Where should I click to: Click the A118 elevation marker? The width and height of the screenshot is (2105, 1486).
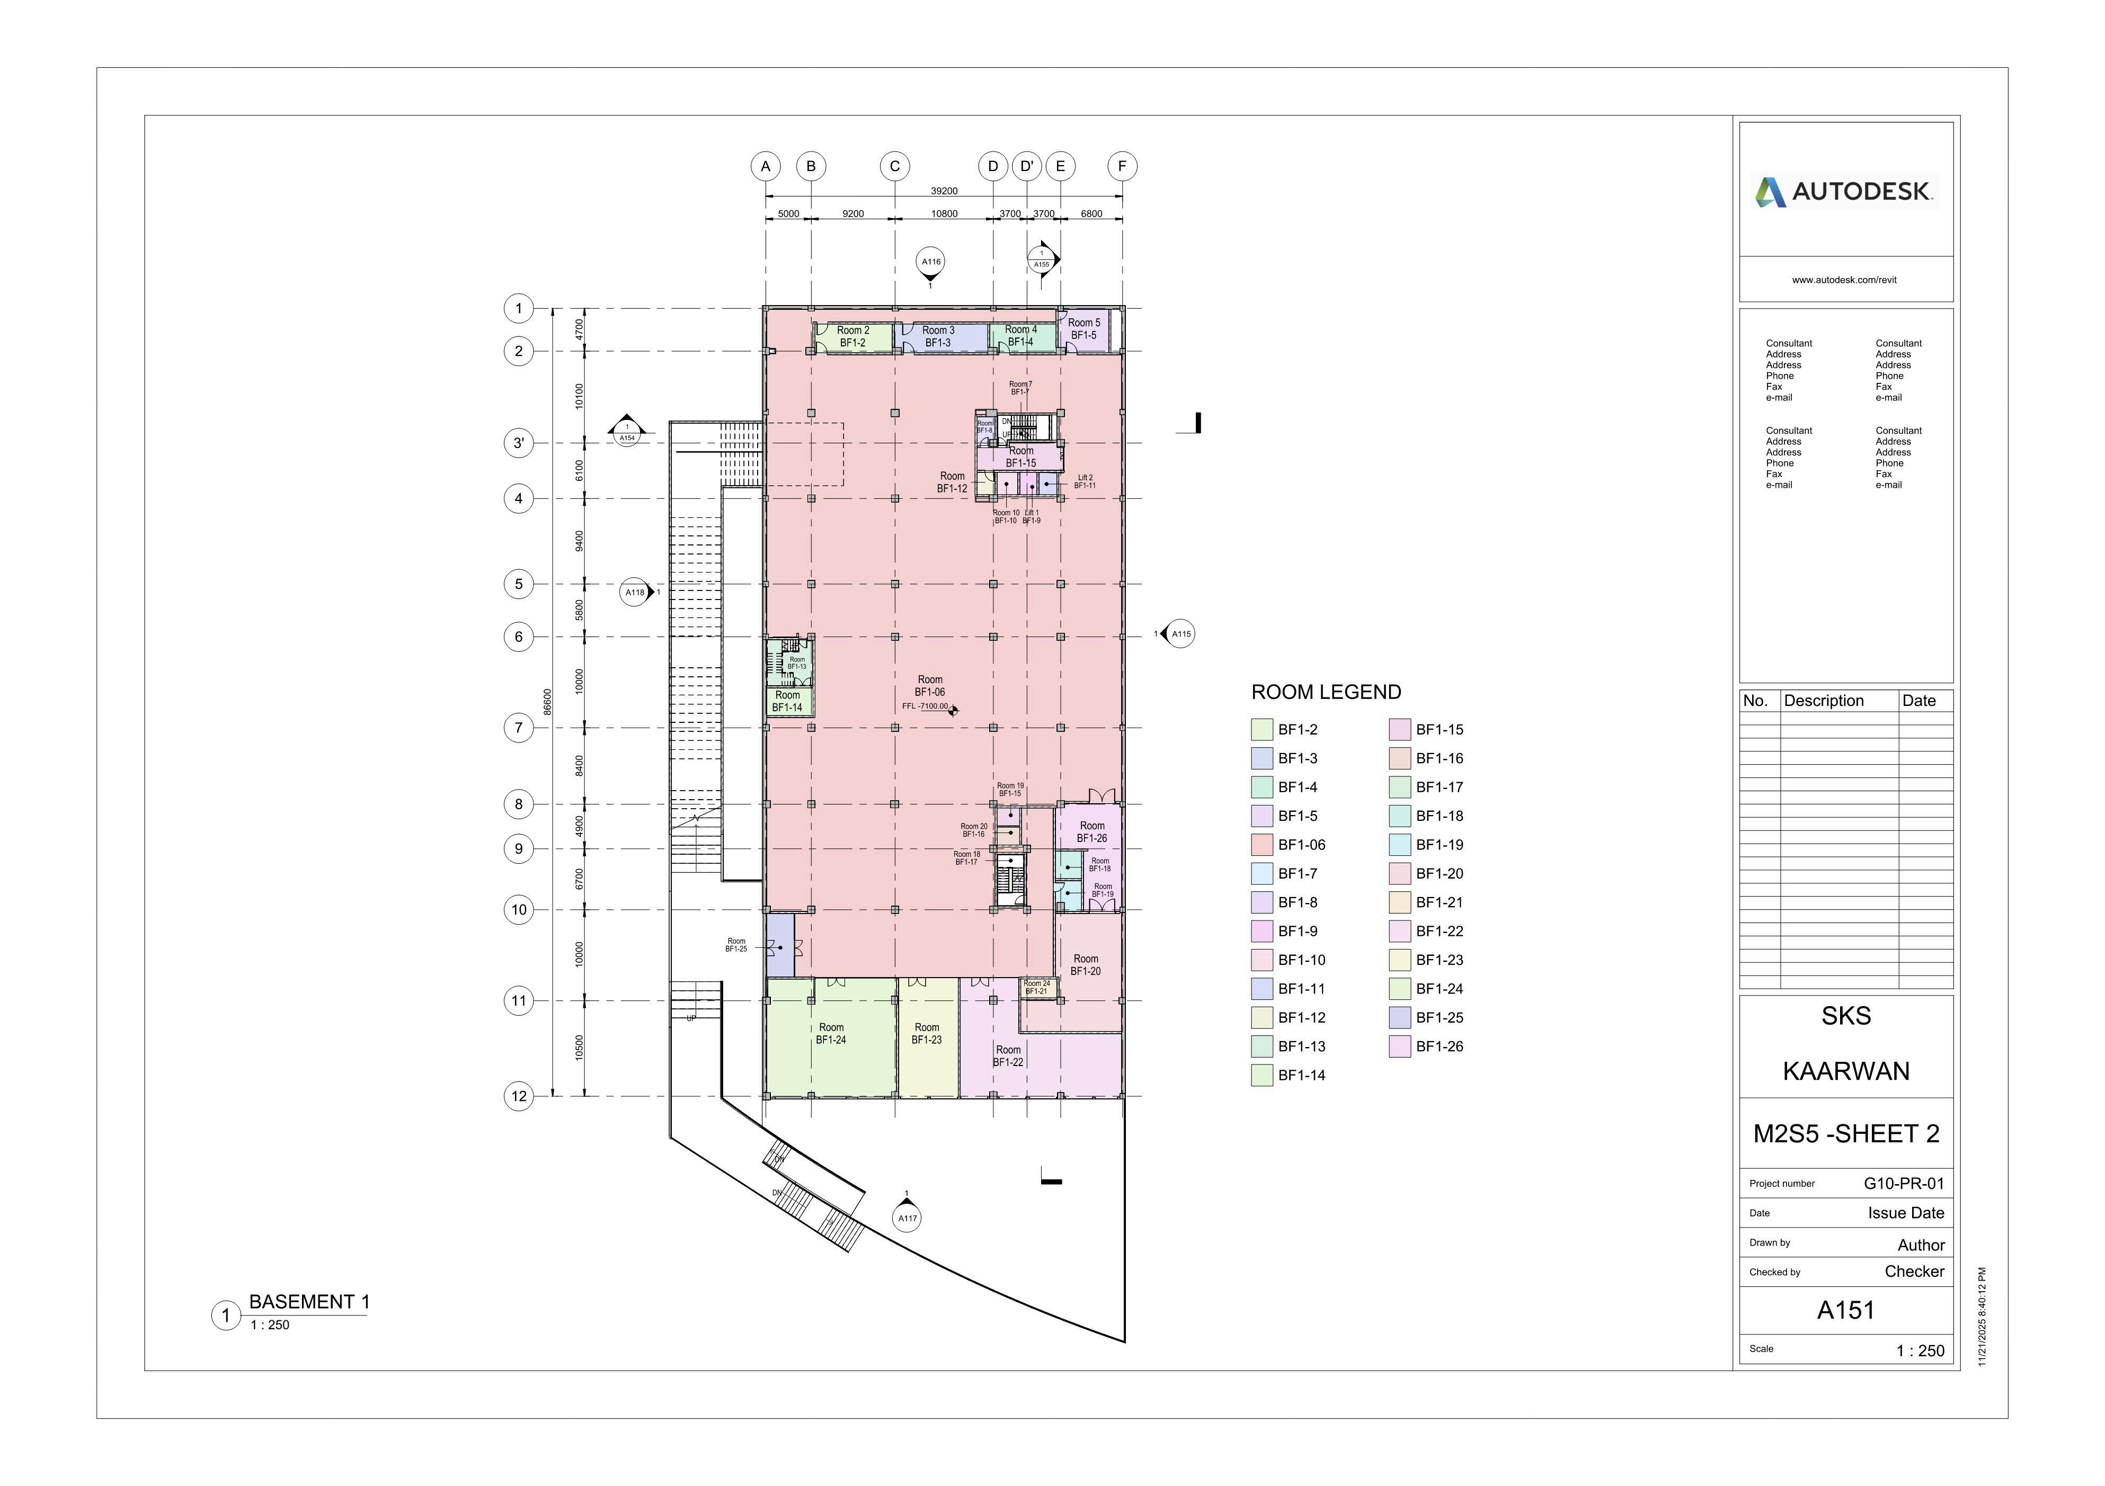point(635,593)
